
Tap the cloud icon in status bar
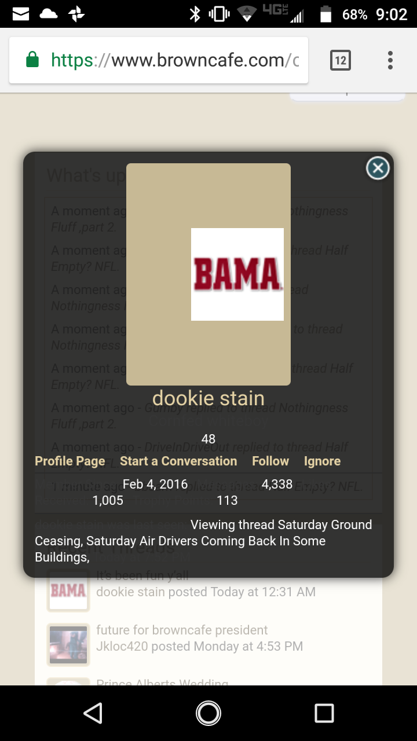(48, 14)
